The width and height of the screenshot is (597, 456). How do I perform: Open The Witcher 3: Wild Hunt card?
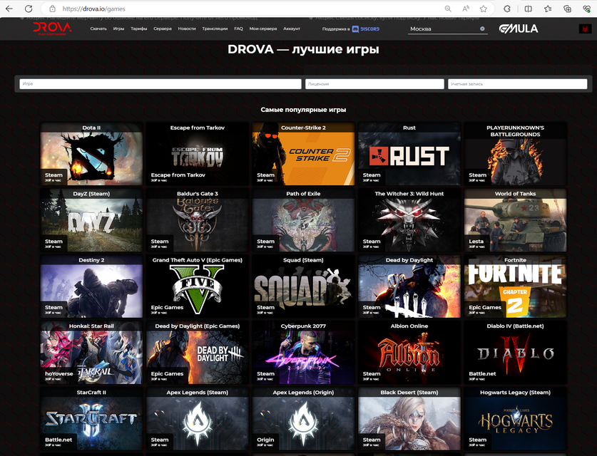click(x=409, y=220)
